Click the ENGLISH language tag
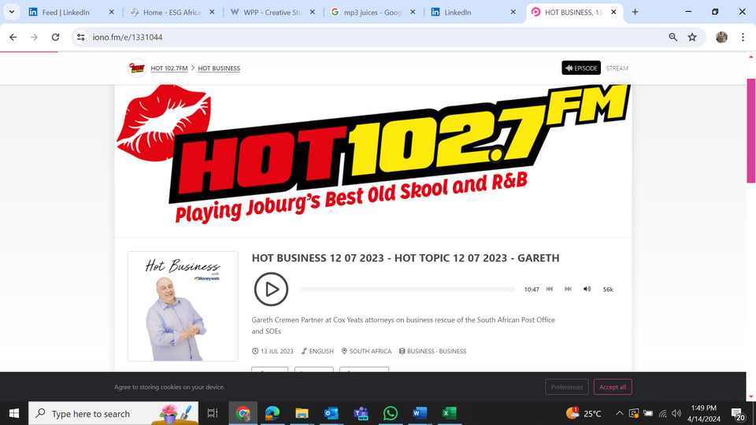Image resolution: width=756 pixels, height=425 pixels. click(317, 351)
